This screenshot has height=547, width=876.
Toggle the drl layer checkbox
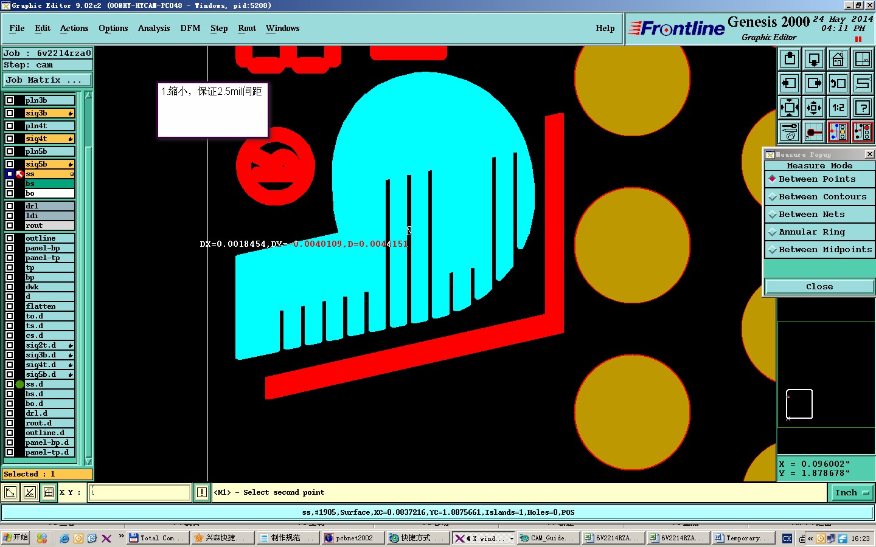[x=10, y=206]
